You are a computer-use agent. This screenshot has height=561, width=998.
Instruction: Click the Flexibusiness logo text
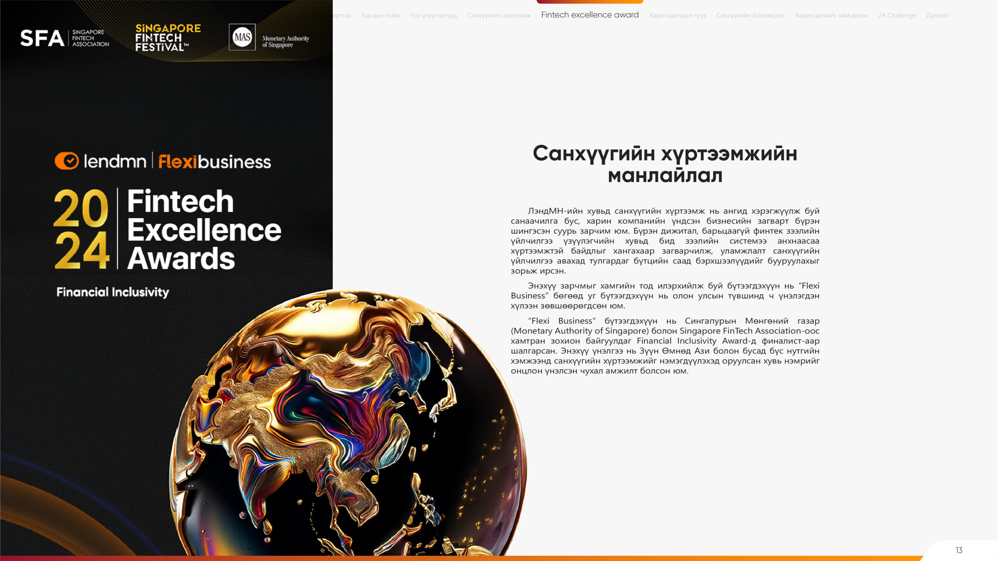tap(214, 162)
